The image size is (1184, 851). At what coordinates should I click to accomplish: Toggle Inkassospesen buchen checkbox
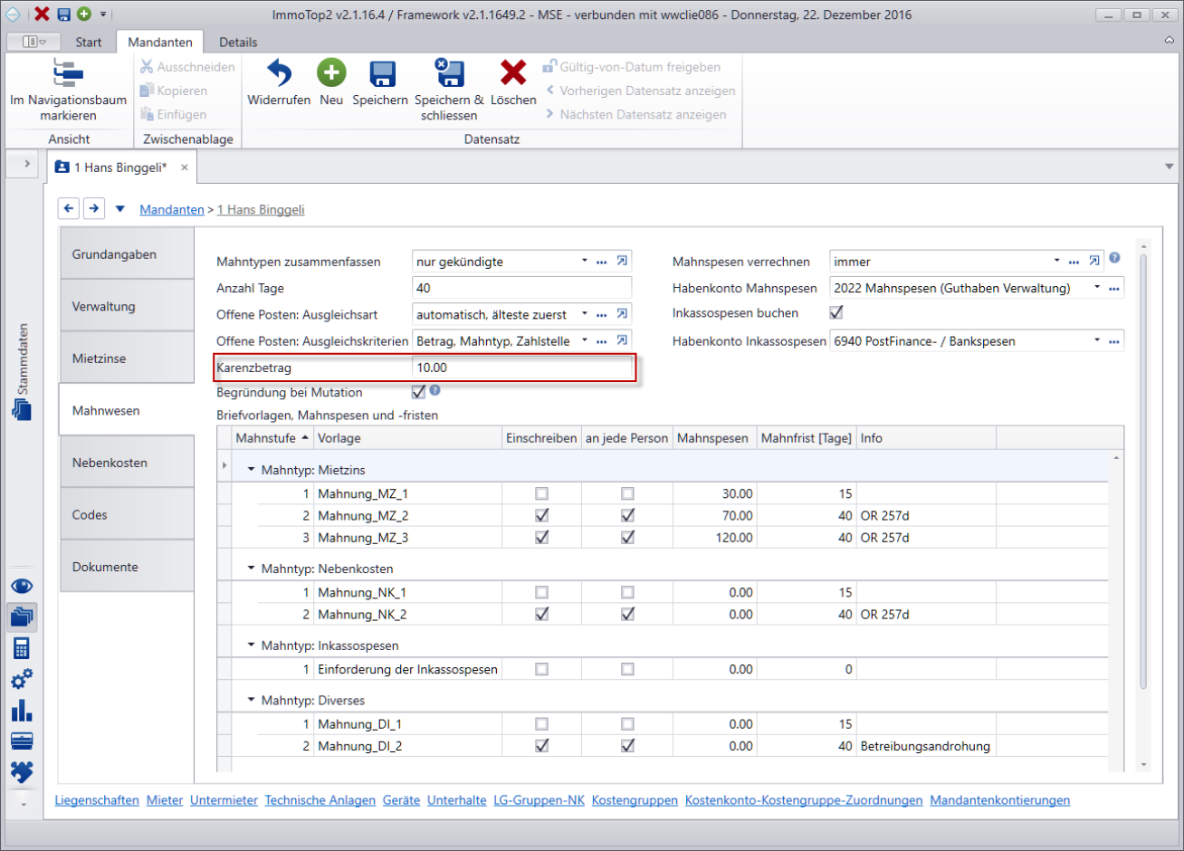click(x=836, y=312)
